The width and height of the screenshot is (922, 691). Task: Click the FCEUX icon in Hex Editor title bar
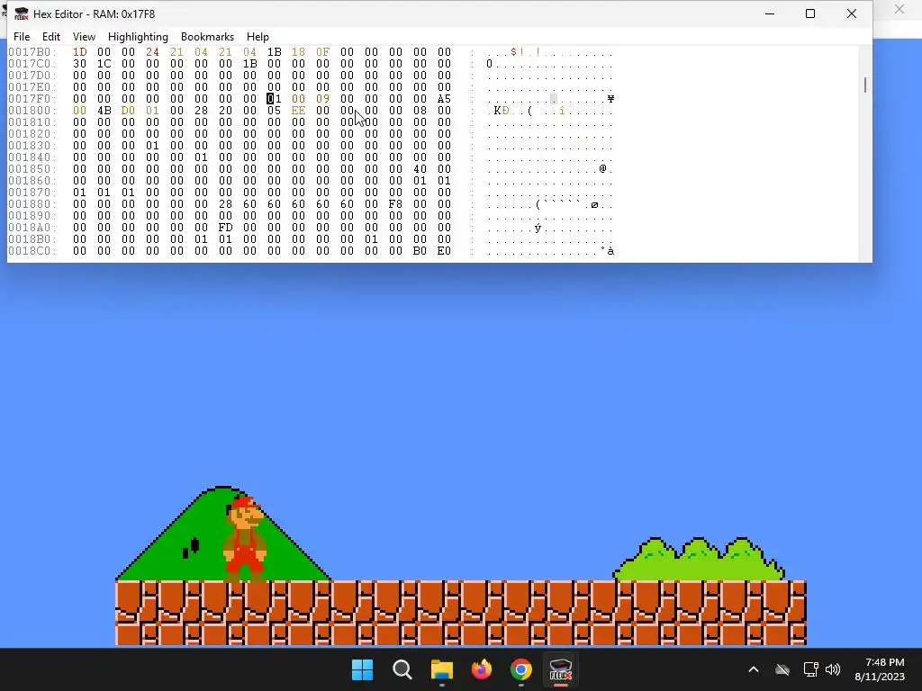point(22,13)
